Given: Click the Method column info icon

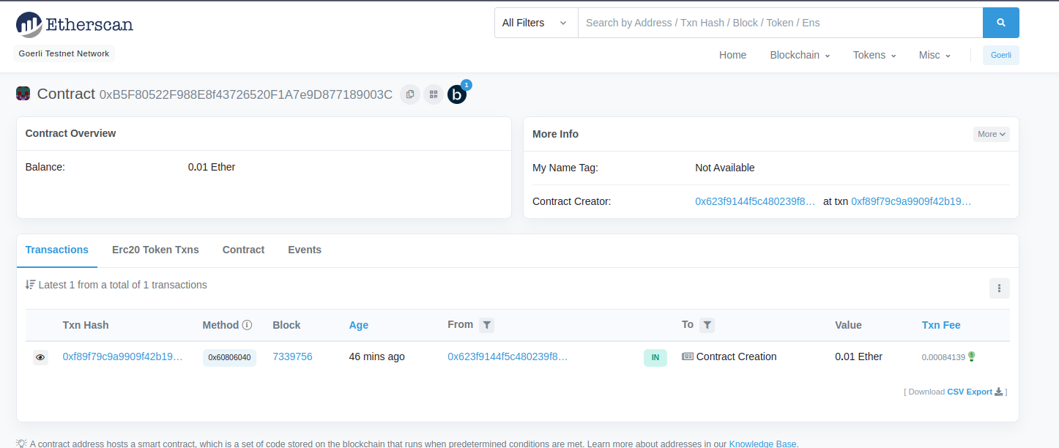Looking at the screenshot, I should (248, 325).
